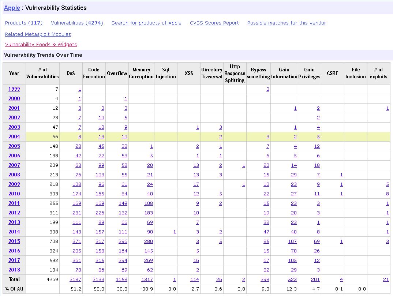Open total exploits count 21

click(386, 279)
